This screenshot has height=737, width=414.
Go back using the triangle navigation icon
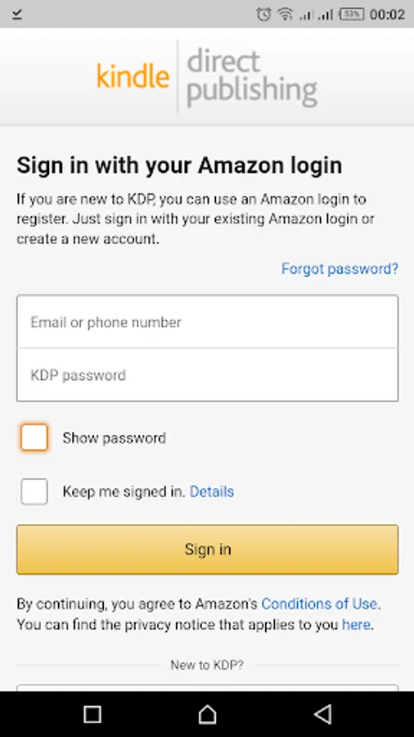point(323,714)
